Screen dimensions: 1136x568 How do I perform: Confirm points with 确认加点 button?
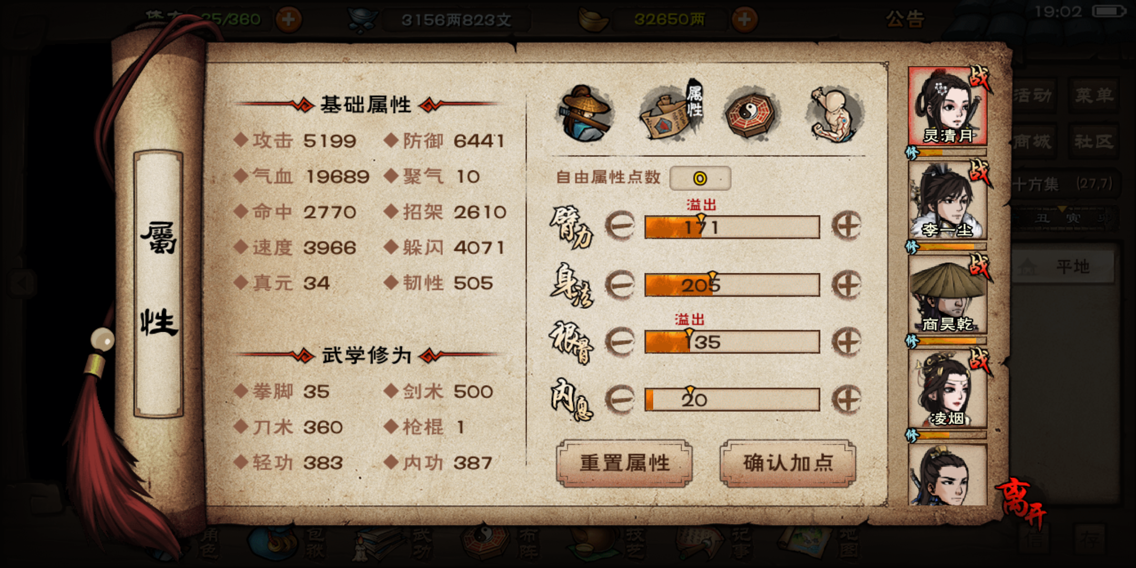pos(788,463)
